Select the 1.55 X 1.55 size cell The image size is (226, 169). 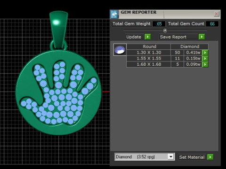[149, 59]
